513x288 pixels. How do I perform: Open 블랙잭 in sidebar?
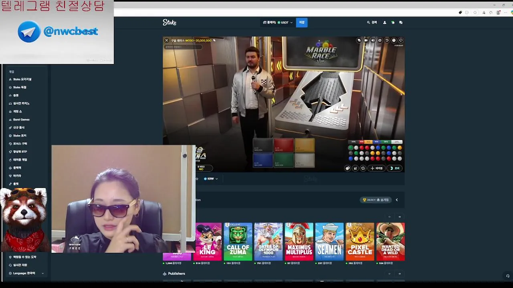[x=17, y=168]
